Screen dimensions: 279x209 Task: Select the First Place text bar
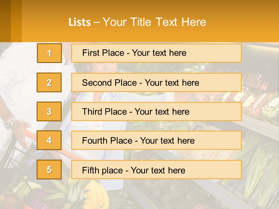[156, 53]
